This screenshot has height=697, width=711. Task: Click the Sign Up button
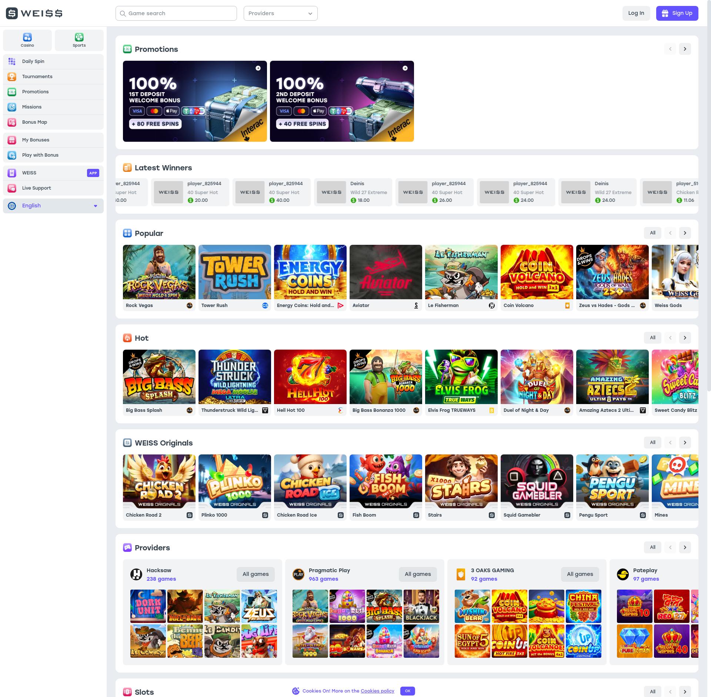click(677, 13)
